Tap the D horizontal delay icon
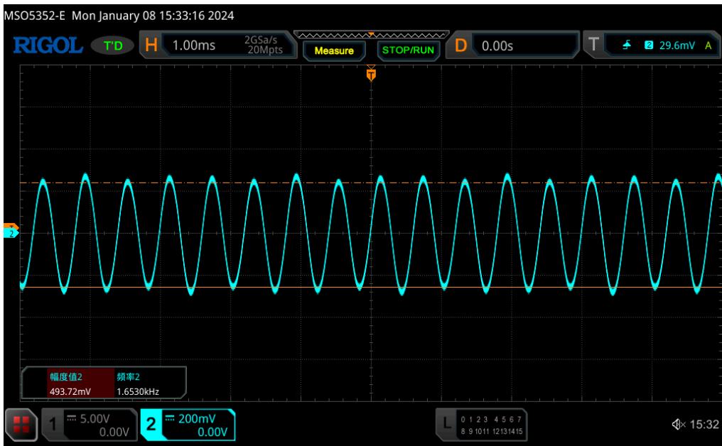The width and height of the screenshot is (722, 446). pos(460,47)
